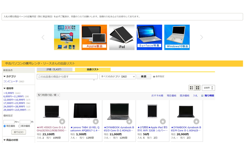Filter by 29,000円～215,999円 price range

coord(15,110)
